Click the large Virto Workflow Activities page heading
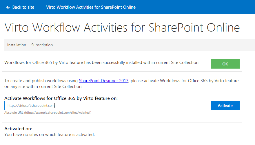Screen dimensions: 255x145 tap(122, 27)
